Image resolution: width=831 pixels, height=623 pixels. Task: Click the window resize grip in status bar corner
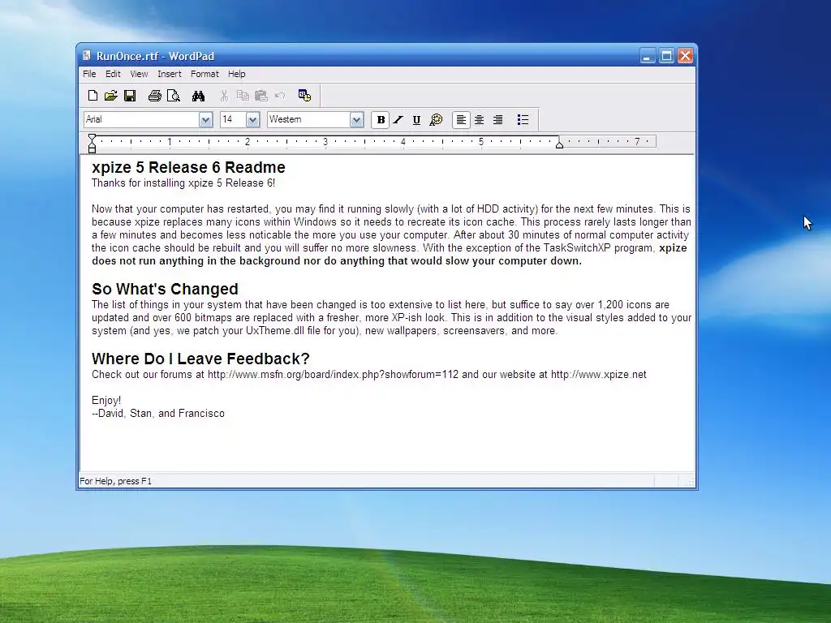[x=690, y=482]
